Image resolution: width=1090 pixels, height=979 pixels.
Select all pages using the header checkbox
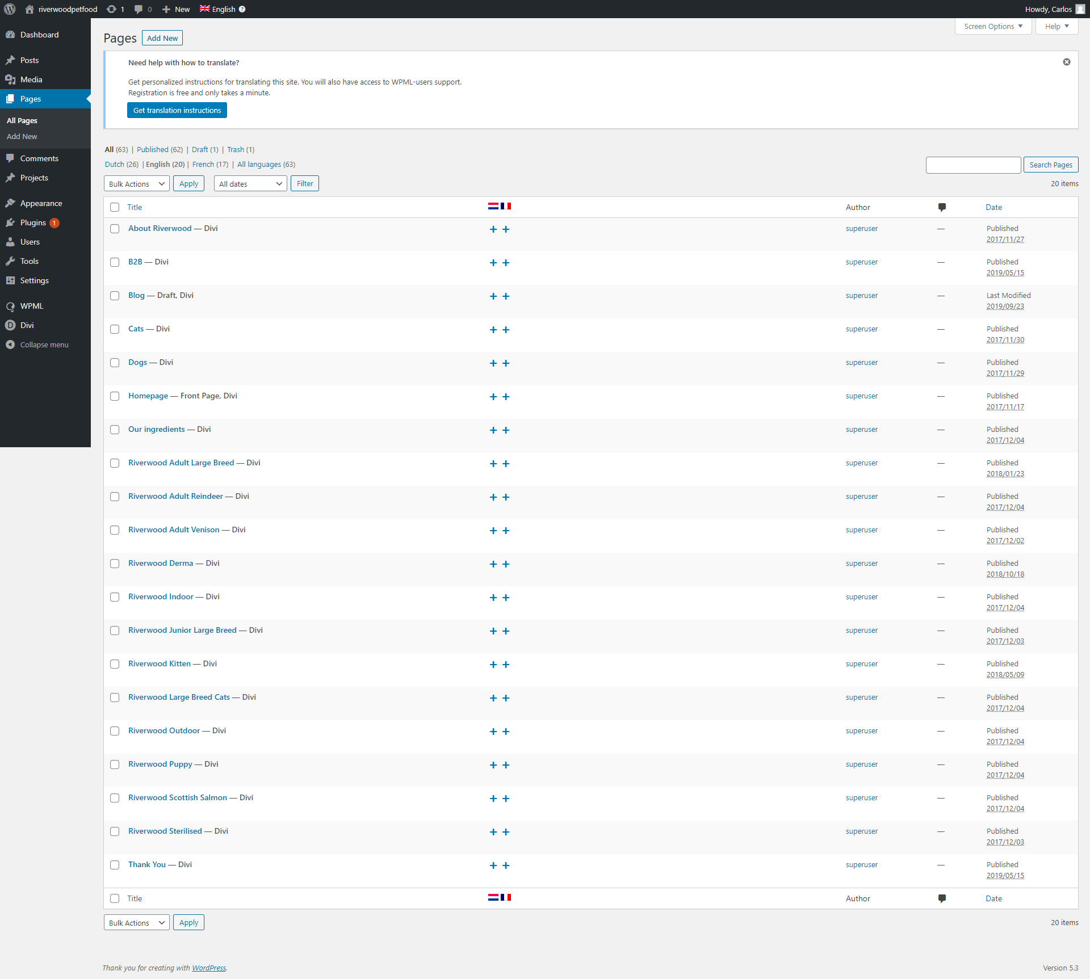tap(115, 207)
